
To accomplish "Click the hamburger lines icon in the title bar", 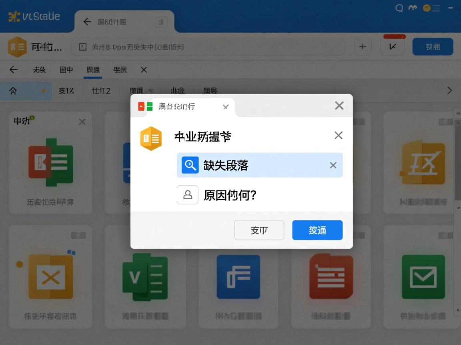I will [x=436, y=8].
